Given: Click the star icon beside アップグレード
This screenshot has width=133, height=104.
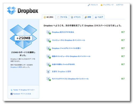Looking at the screenshot, I should (x=101, y=5).
